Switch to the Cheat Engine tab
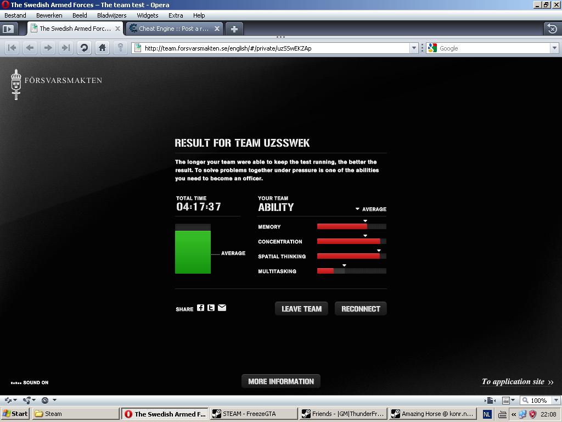Image resolution: width=562 pixels, height=422 pixels. 174,29
